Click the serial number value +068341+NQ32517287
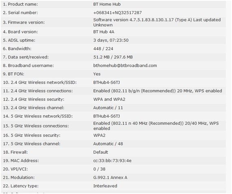Screen dimensions: 232x194 tap(117, 13)
